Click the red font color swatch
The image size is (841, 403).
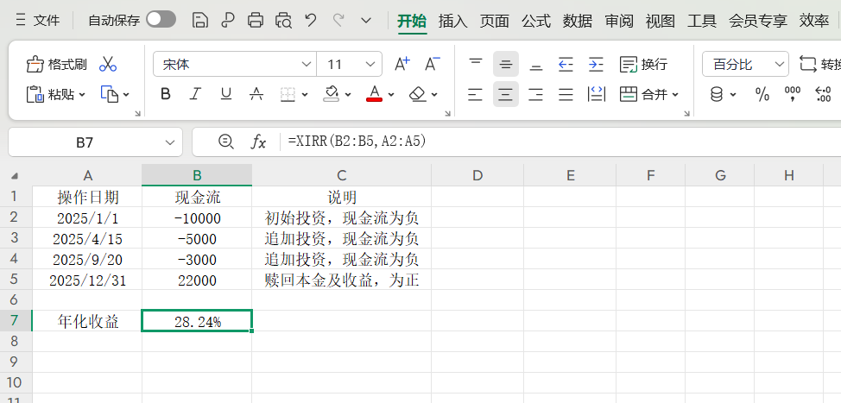(374, 94)
